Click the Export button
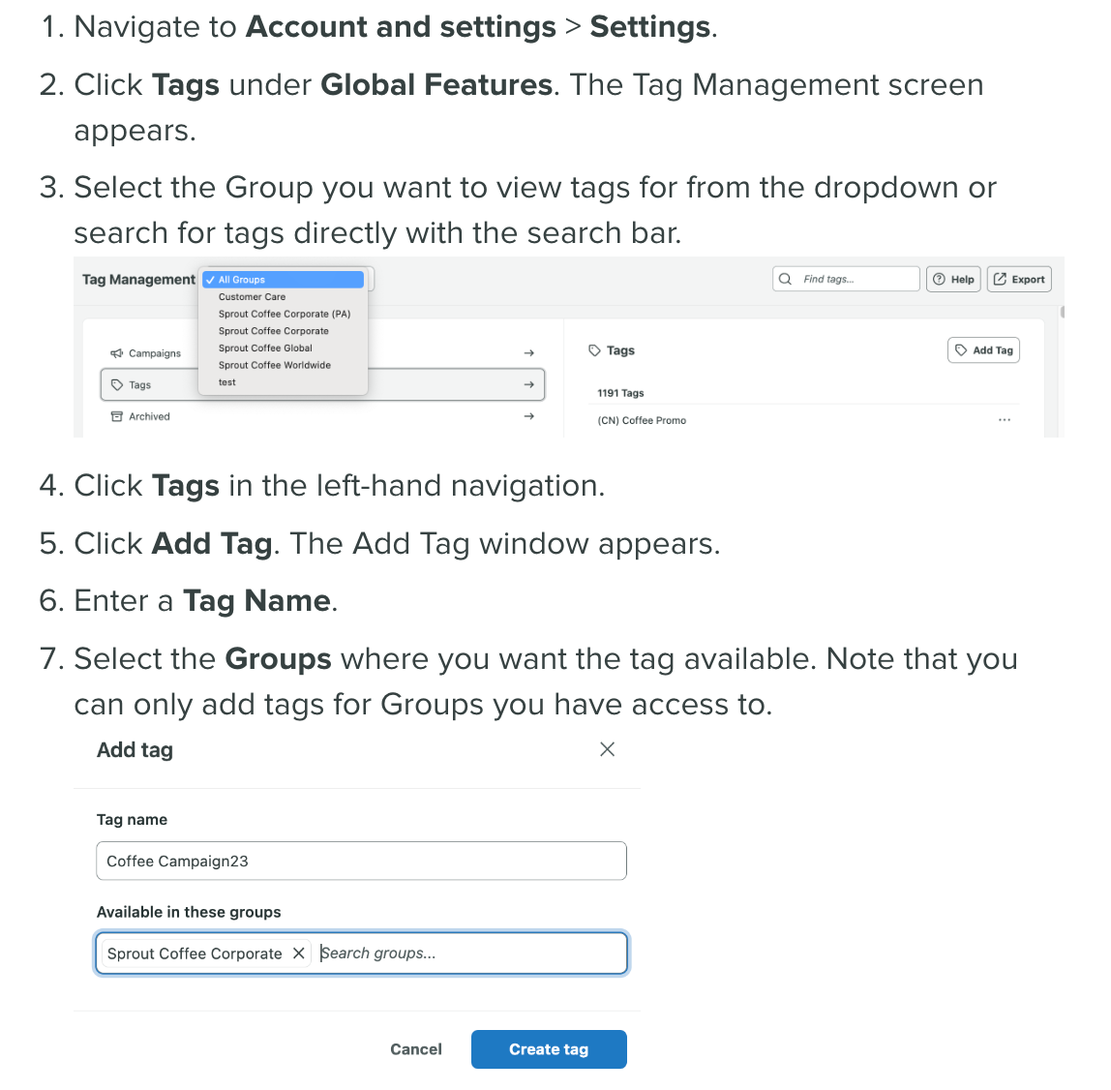 [x=1019, y=279]
